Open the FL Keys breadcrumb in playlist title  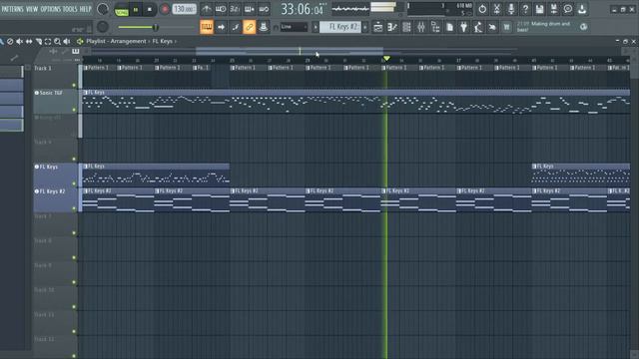(x=162, y=42)
